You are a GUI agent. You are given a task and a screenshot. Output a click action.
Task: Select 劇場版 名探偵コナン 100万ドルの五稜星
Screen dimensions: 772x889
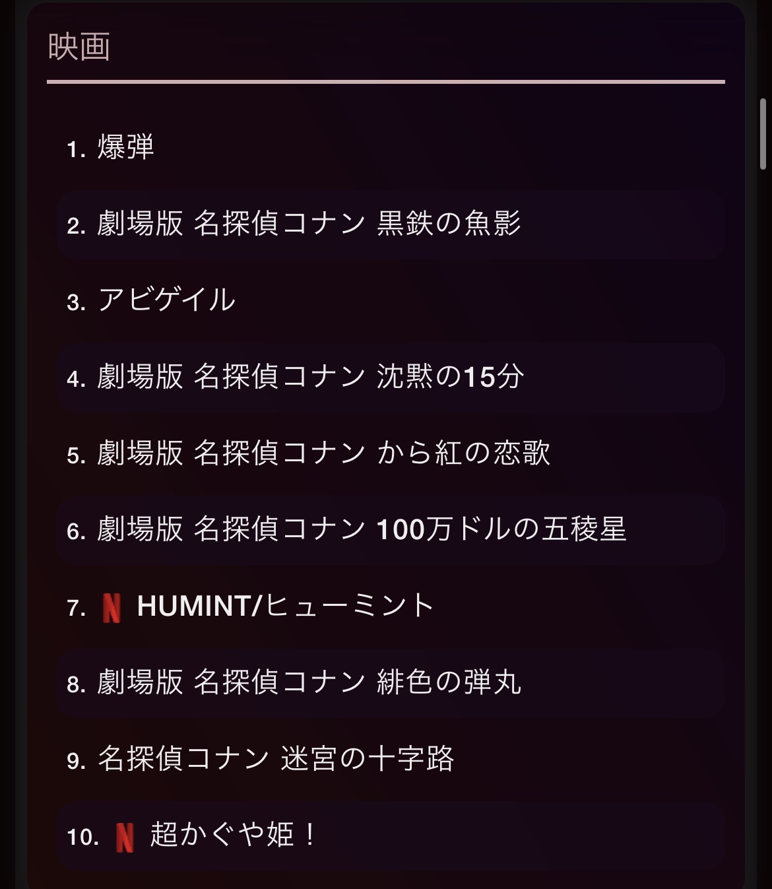[x=362, y=530]
